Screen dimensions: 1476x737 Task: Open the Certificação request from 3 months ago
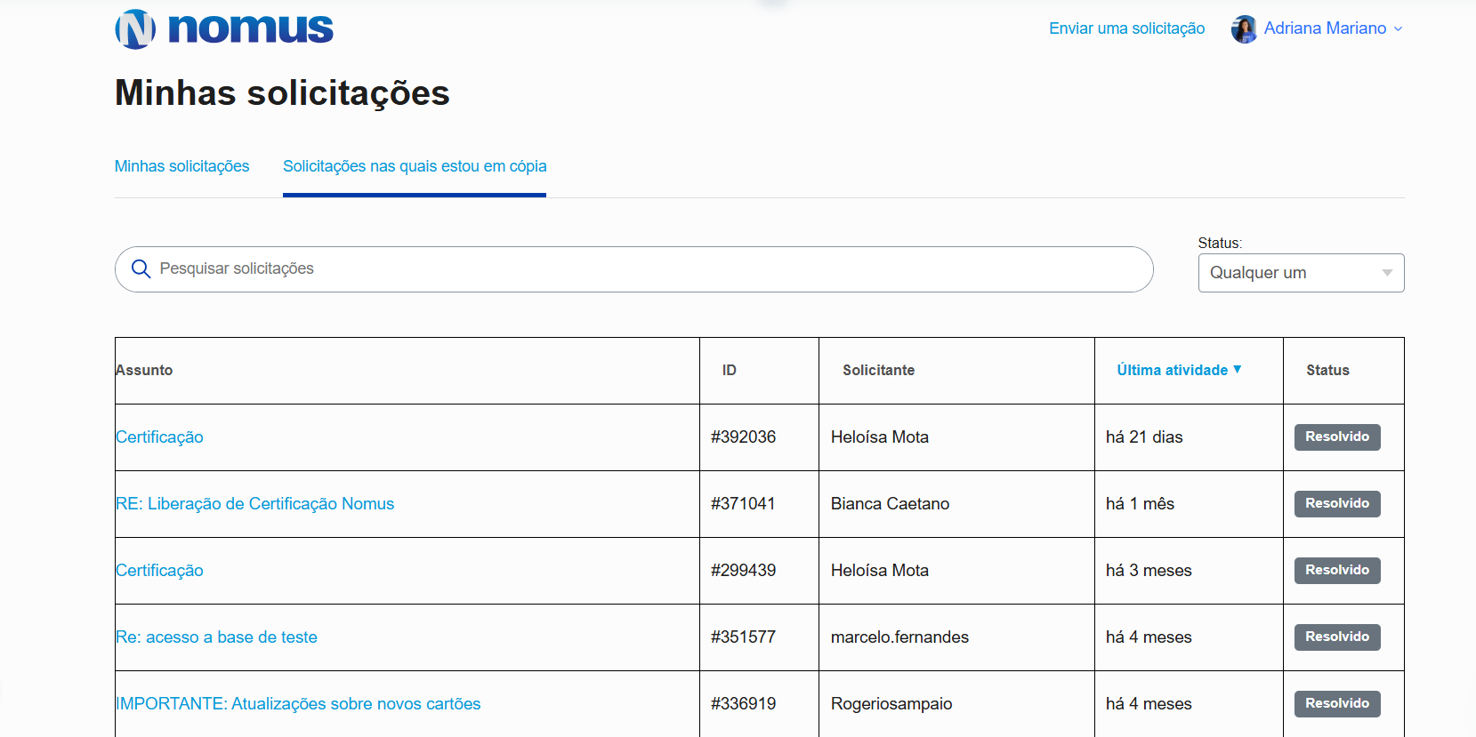coord(160,570)
